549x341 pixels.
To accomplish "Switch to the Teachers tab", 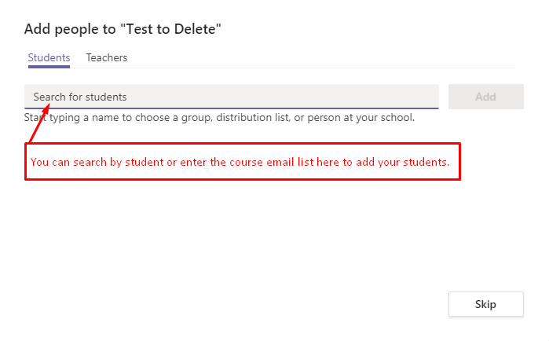I will (106, 57).
